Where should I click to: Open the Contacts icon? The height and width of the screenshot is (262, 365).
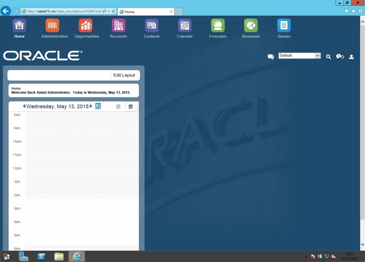tap(151, 25)
